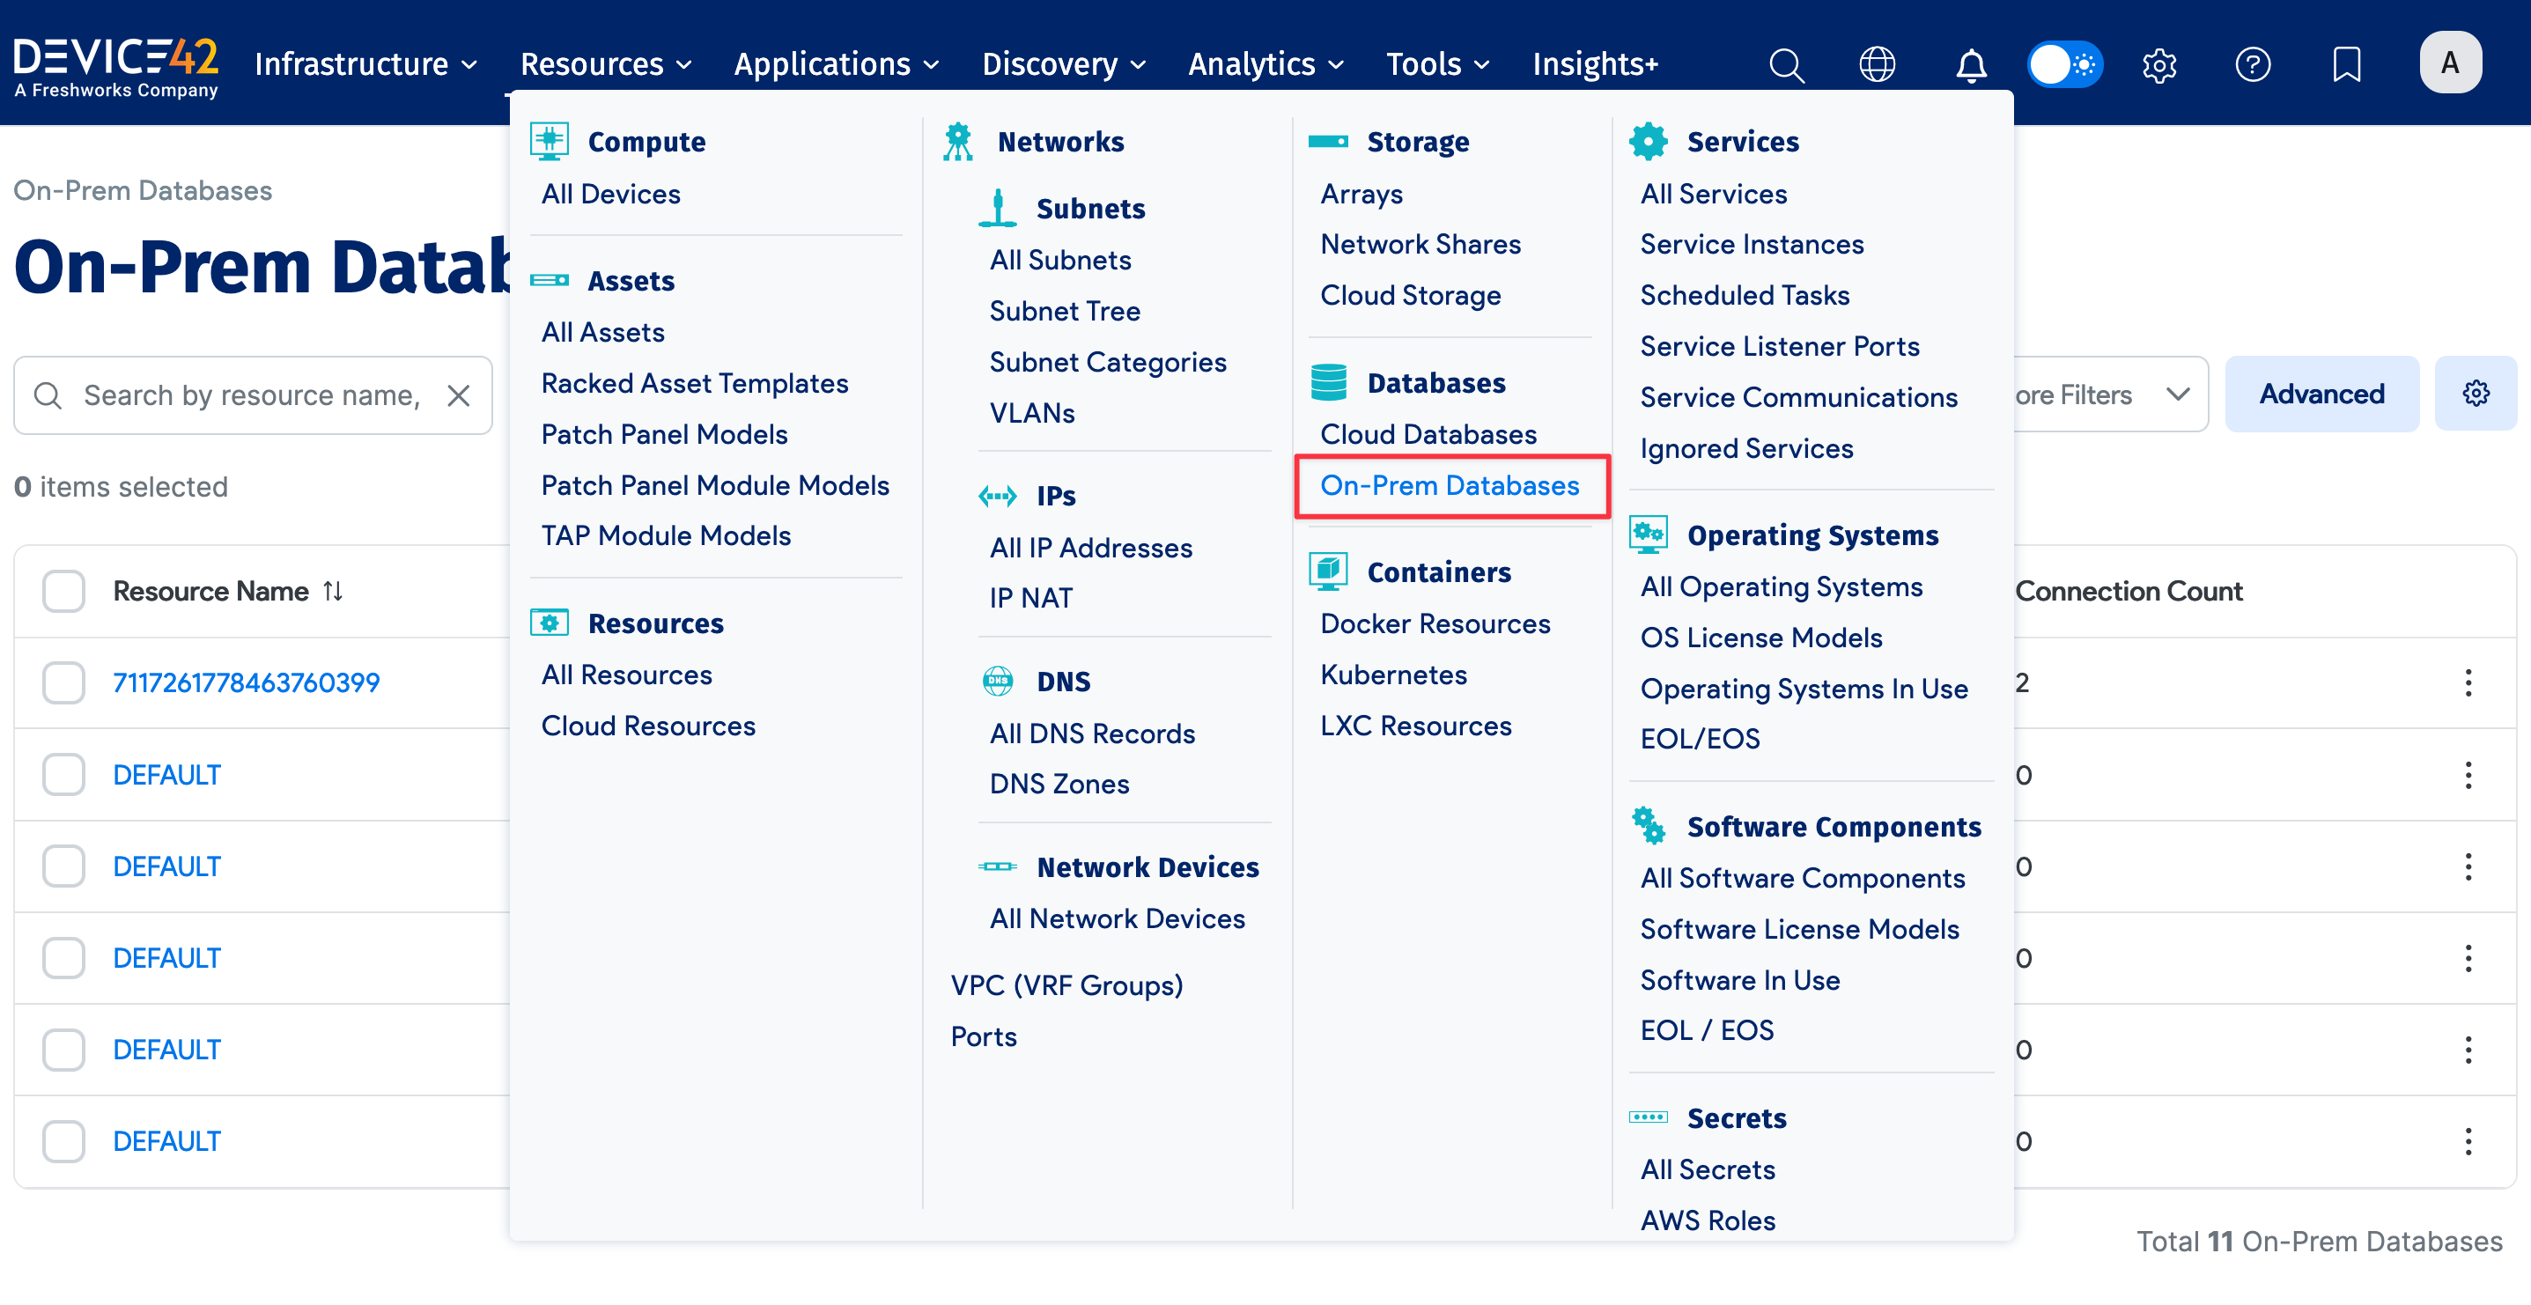
Task: Clear the resource search field
Action: coord(459,395)
